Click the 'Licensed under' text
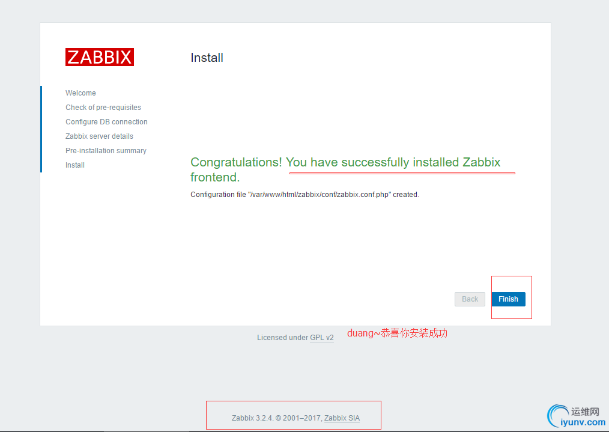The image size is (609, 432). [282, 338]
